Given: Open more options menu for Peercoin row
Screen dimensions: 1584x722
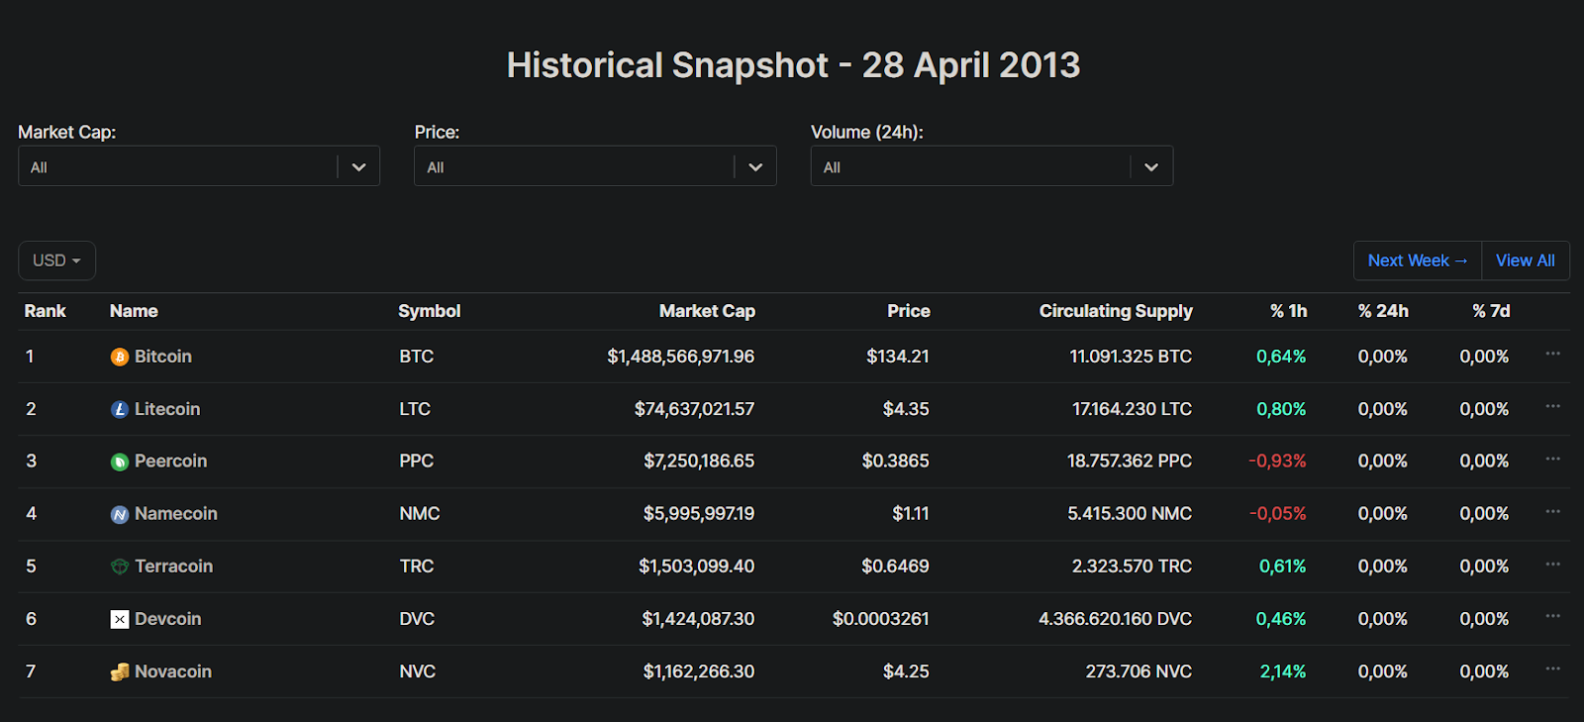Looking at the screenshot, I should [1552, 459].
